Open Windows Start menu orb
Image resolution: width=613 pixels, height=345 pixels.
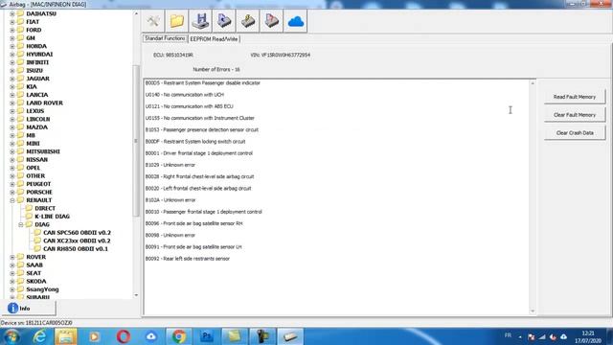[x=11, y=336]
